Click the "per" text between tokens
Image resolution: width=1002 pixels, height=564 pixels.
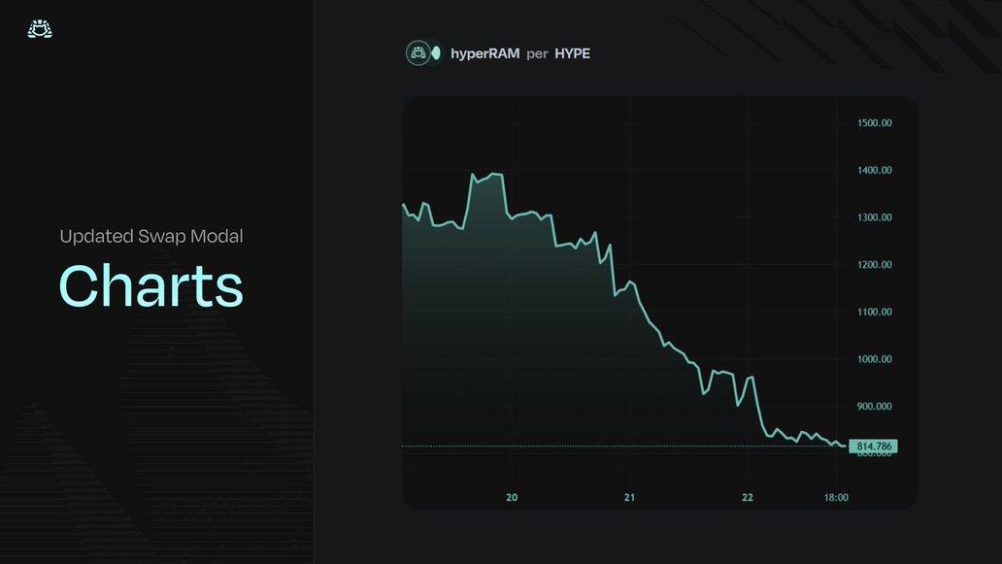coord(537,53)
